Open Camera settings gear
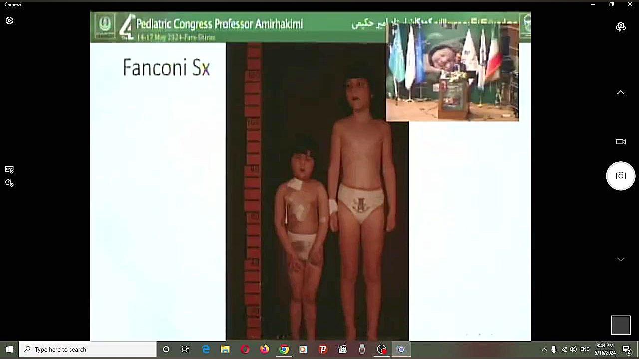 (x=9, y=21)
